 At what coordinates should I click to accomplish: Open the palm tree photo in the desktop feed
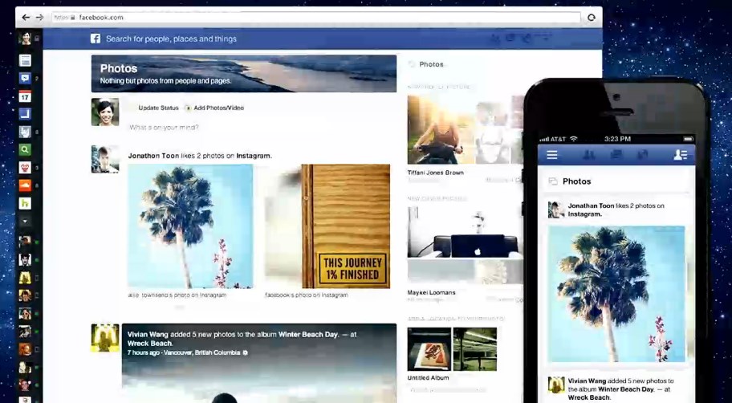(190, 226)
